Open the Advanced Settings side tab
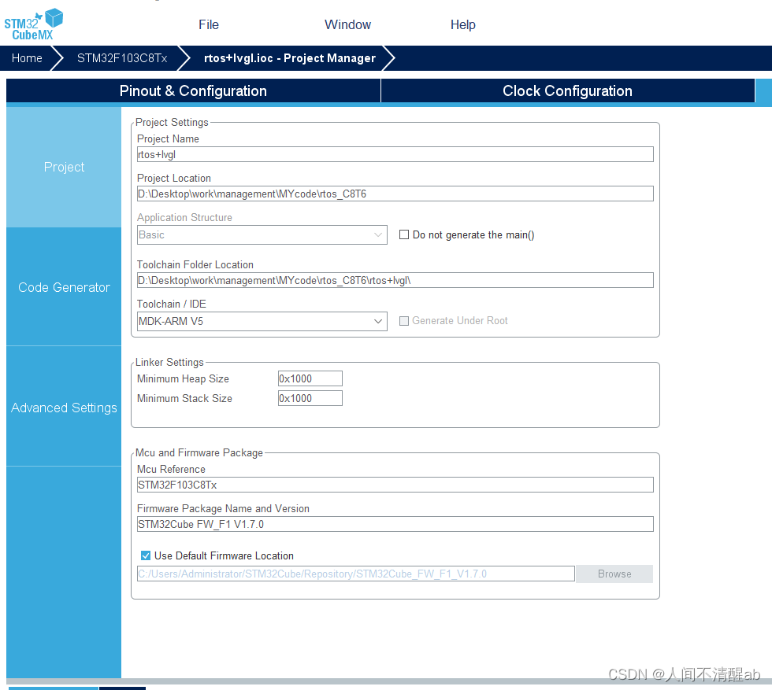This screenshot has height=690, width=772. (64, 408)
